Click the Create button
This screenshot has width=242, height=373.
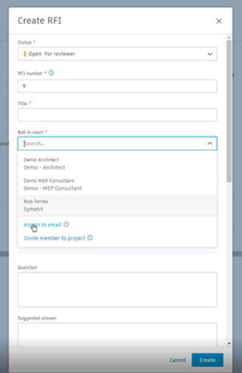pyautogui.click(x=207, y=360)
